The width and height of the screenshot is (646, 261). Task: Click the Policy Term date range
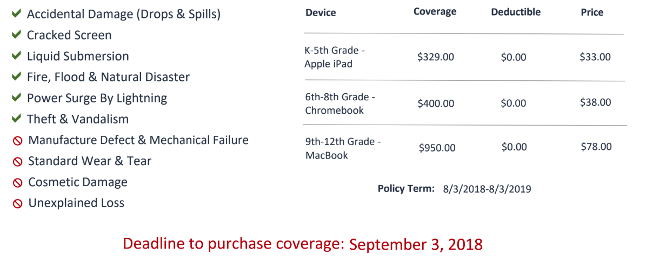pos(487,189)
